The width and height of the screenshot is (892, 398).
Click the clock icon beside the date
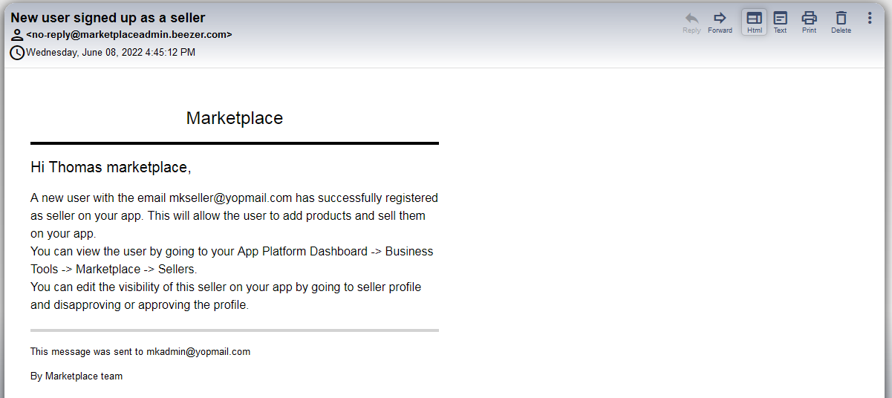tap(17, 53)
